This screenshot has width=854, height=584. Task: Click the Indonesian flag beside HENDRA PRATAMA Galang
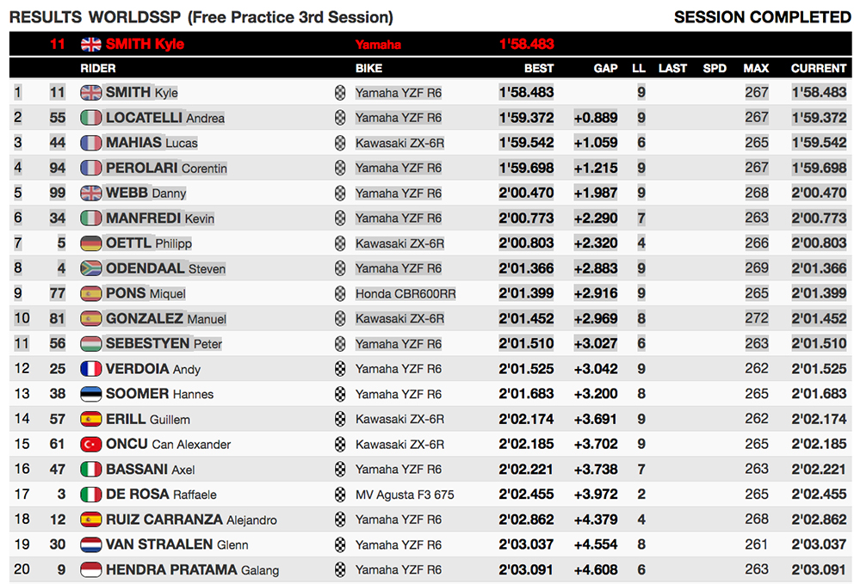[91, 570]
